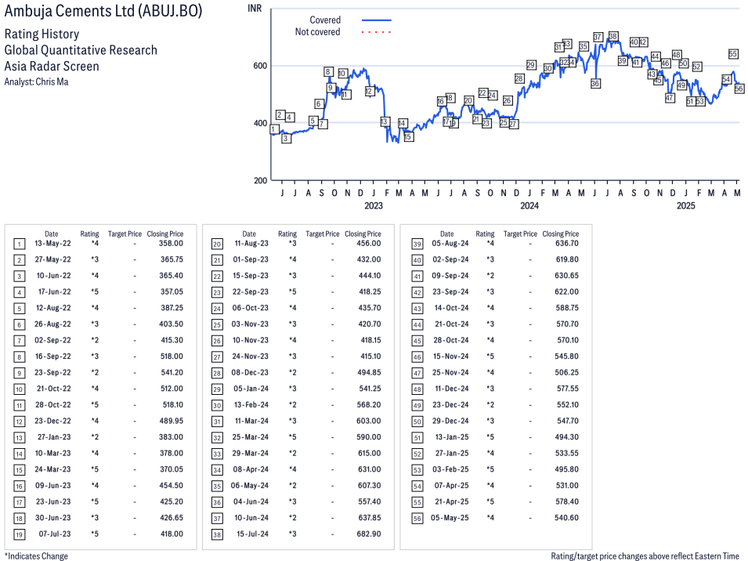
Task: Click chart marker 12 near December 2022
Action: [369, 91]
